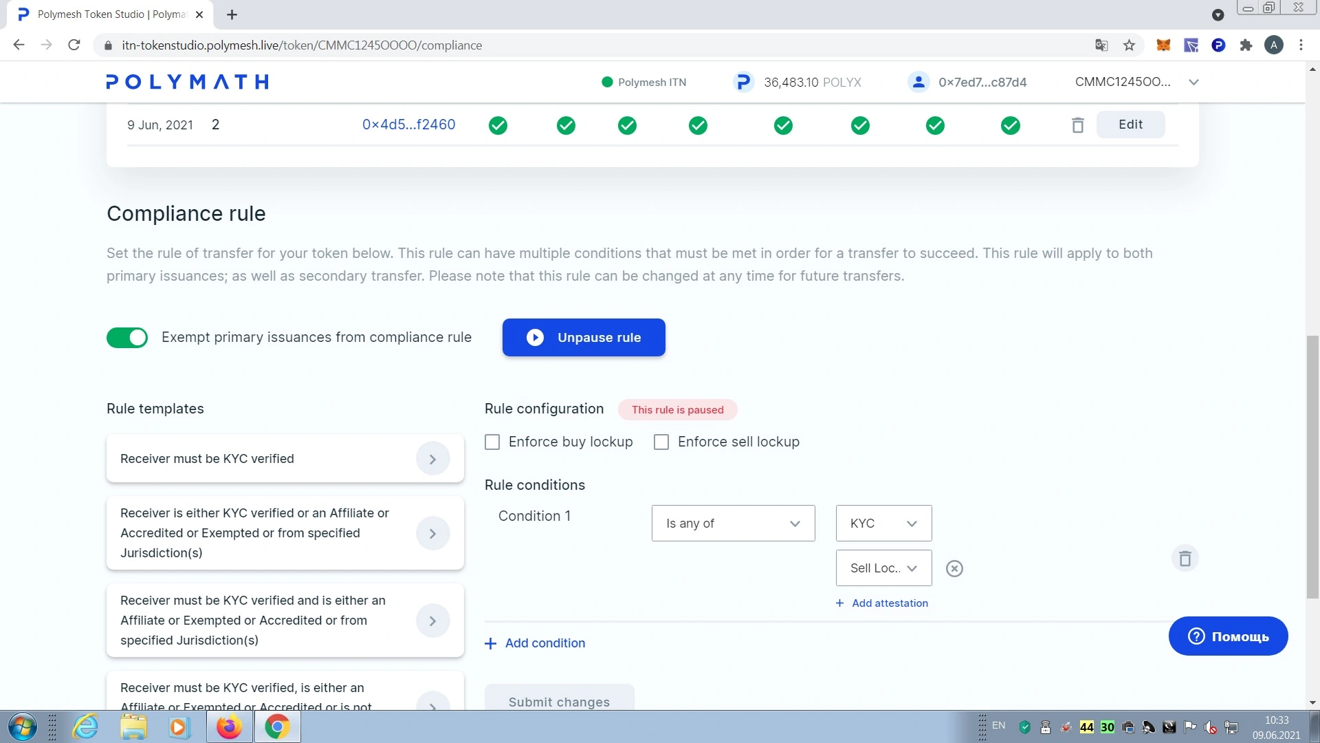The image size is (1320, 743).
Task: Open the MetaMask fox extension
Action: [1163, 45]
